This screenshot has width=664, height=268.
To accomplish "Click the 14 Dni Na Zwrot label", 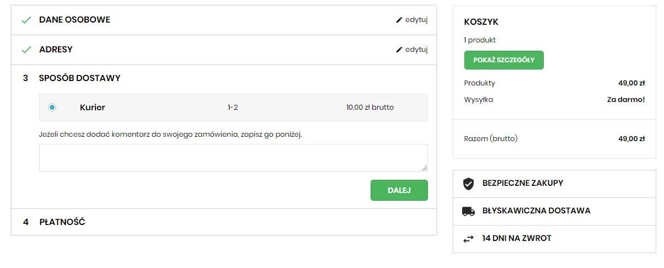I will 516,239.
